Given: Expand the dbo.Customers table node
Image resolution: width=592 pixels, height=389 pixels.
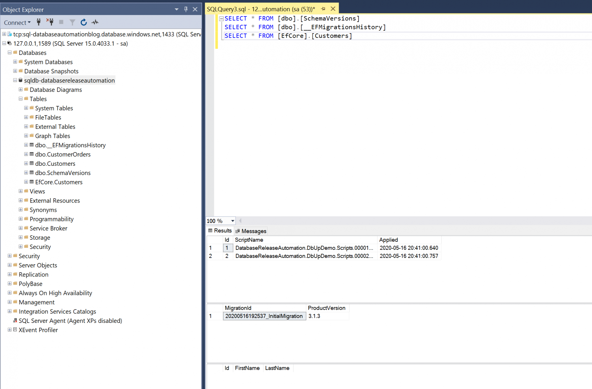Looking at the screenshot, I should pos(26,163).
